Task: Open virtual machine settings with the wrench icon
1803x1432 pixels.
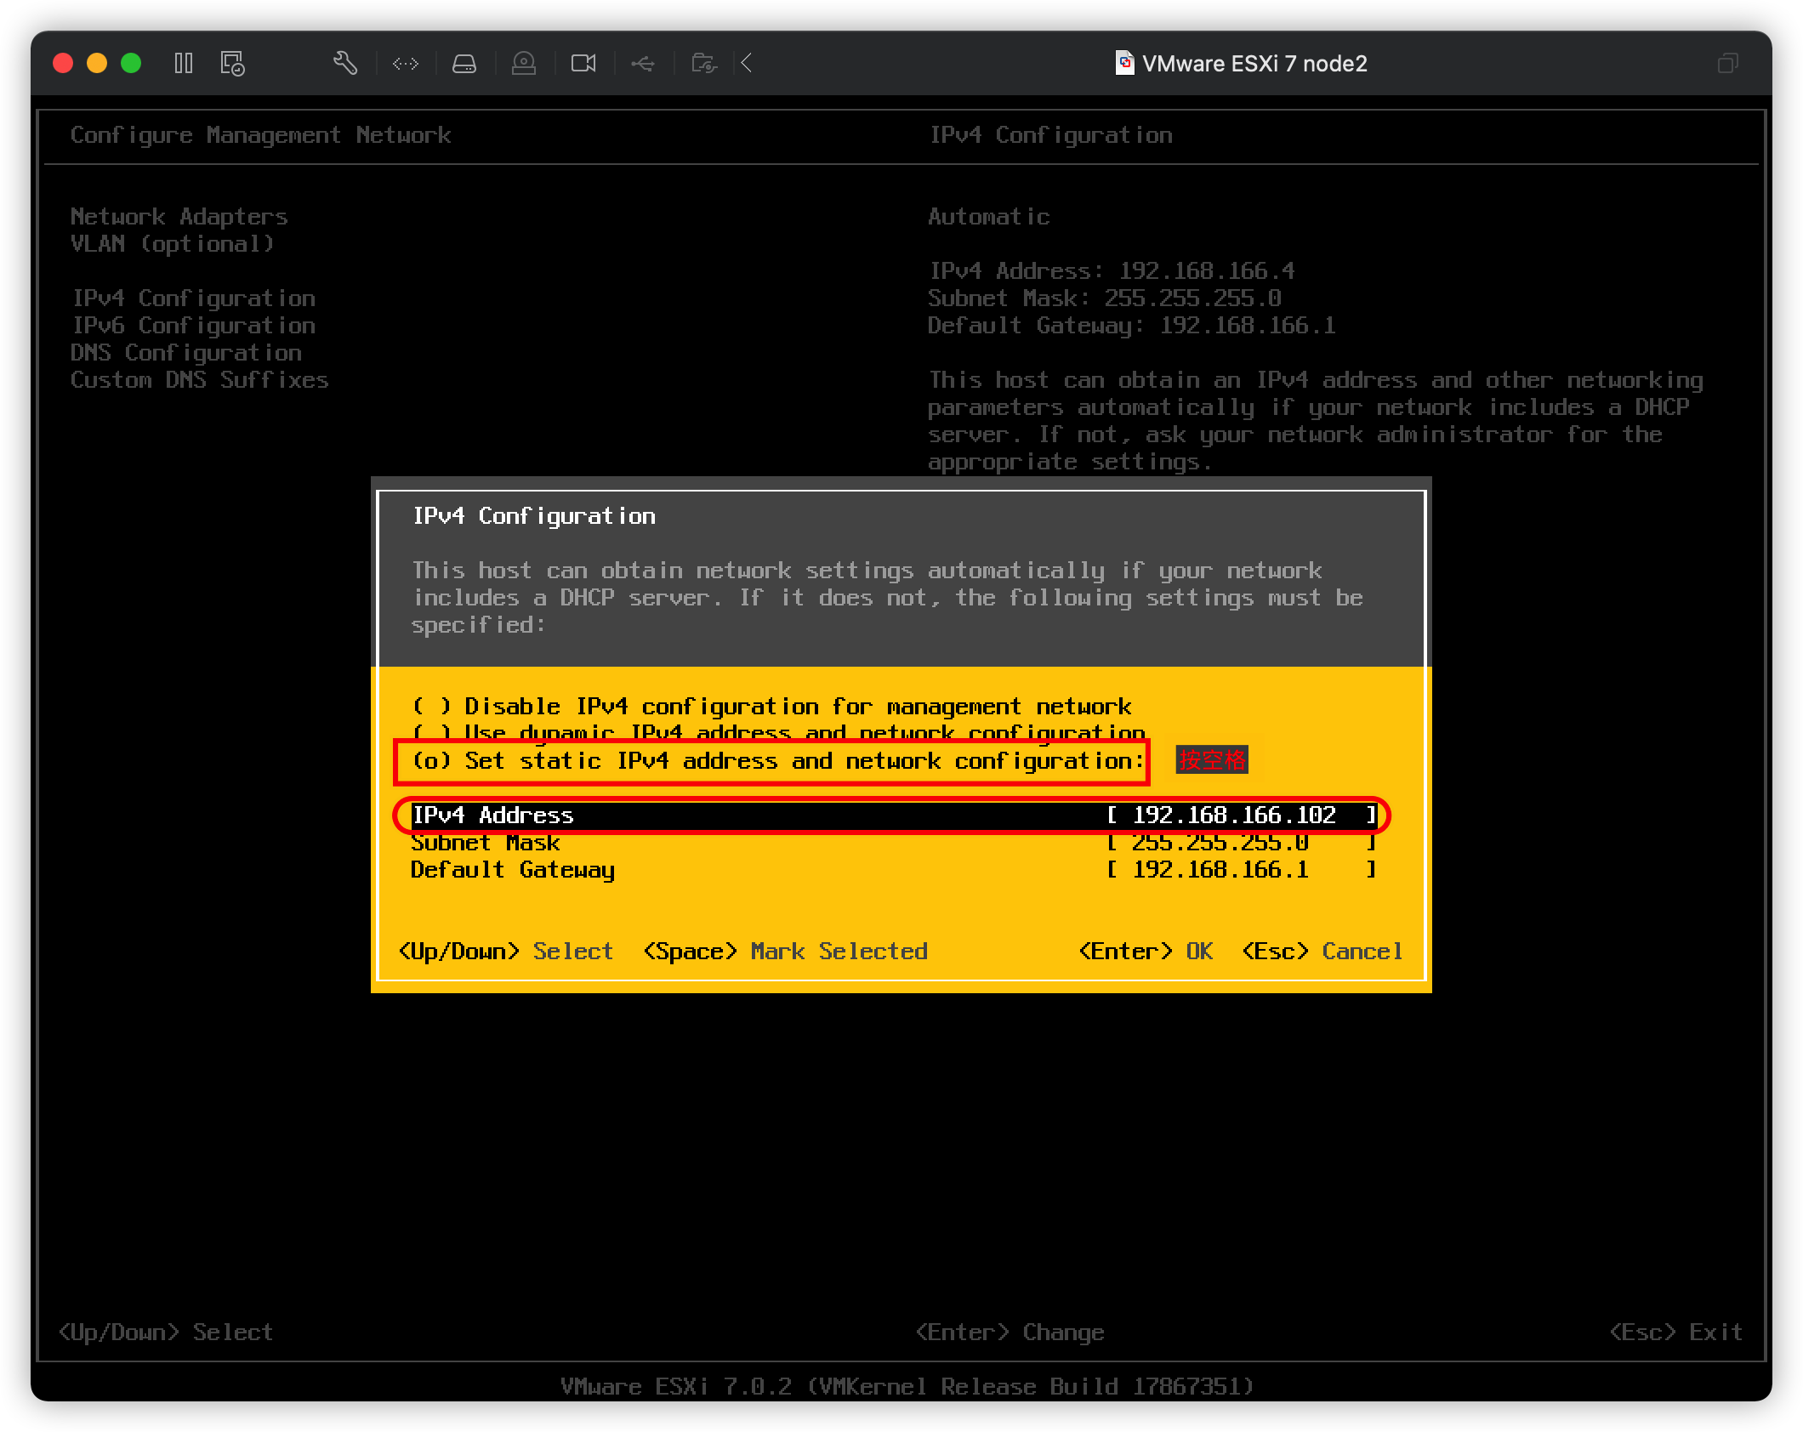Action: (x=345, y=63)
